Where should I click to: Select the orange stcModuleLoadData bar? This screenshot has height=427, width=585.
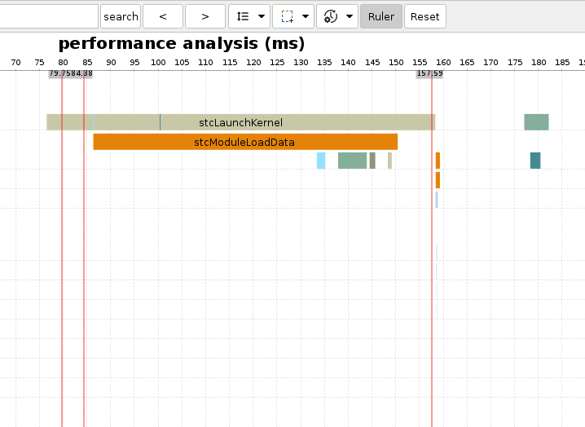244,142
